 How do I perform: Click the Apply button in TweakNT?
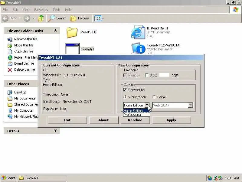(x=171, y=120)
